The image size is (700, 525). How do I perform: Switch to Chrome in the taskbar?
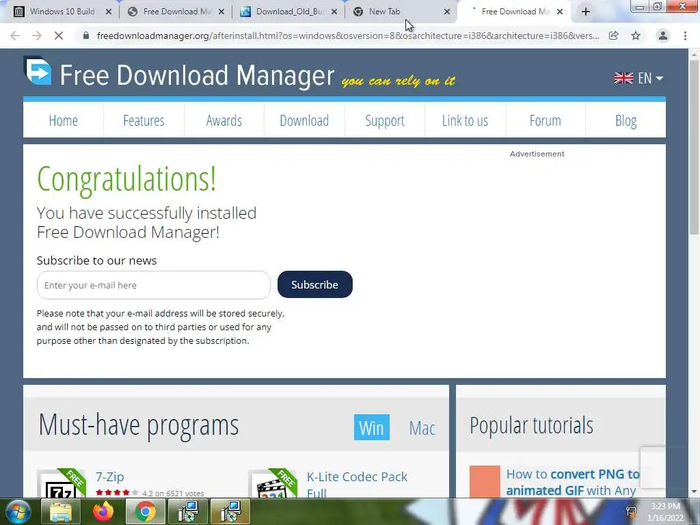[x=146, y=511]
